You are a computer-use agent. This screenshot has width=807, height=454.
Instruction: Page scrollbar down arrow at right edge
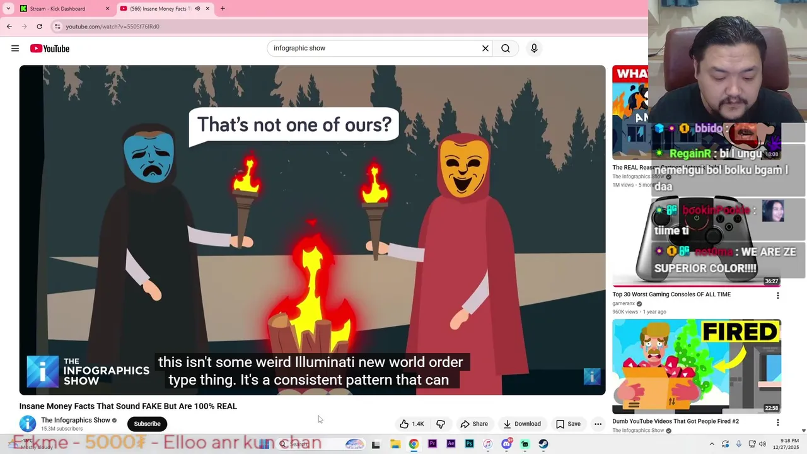[803, 430]
